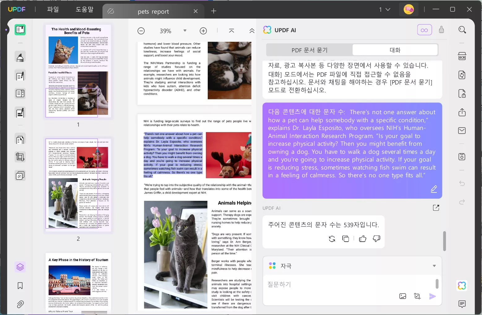
Task: Give thumbs up to response
Action: [363, 239]
